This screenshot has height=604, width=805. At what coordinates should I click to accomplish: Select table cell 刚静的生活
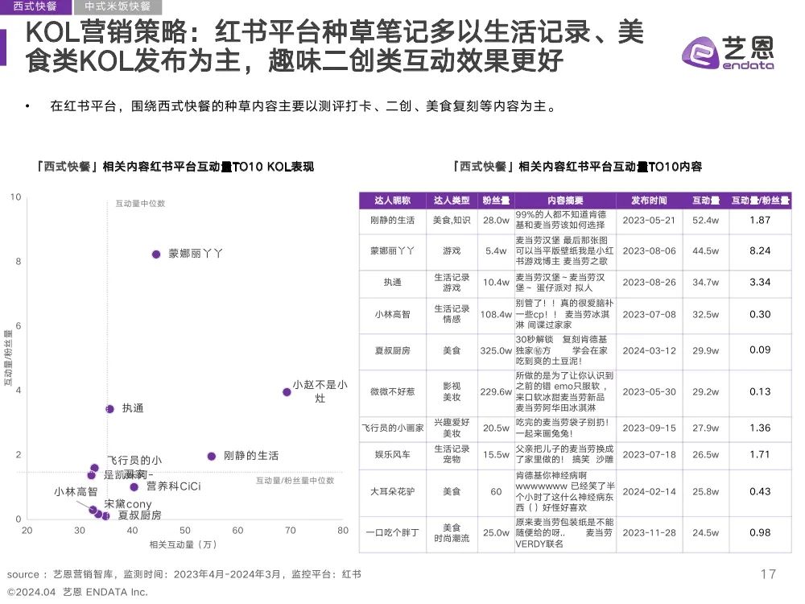coord(393,221)
